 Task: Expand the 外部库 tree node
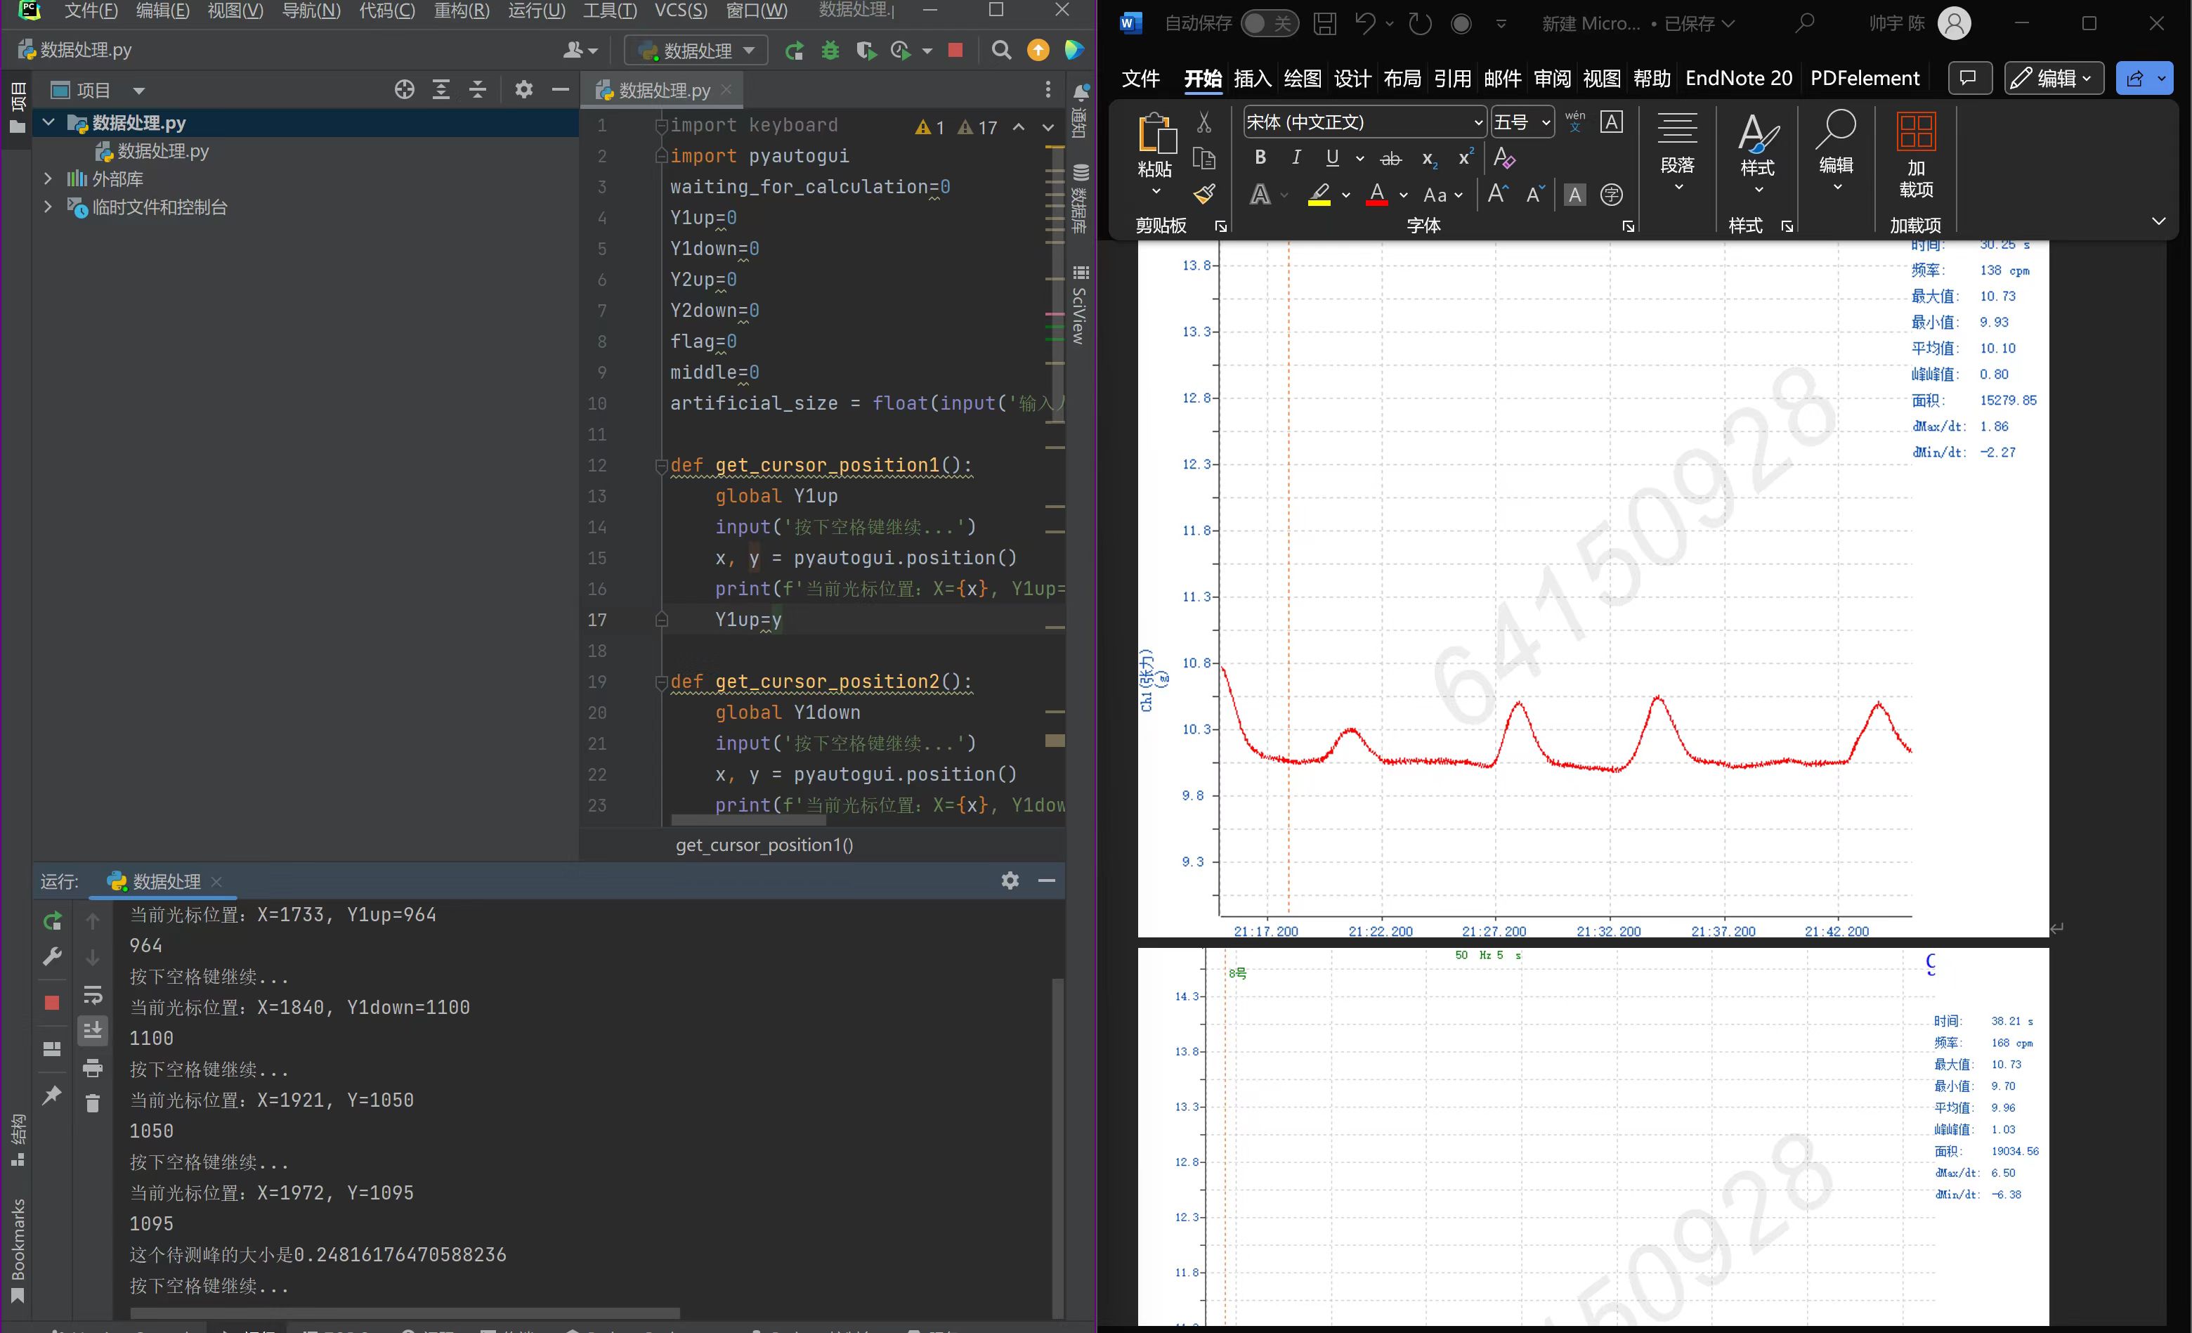click(48, 178)
